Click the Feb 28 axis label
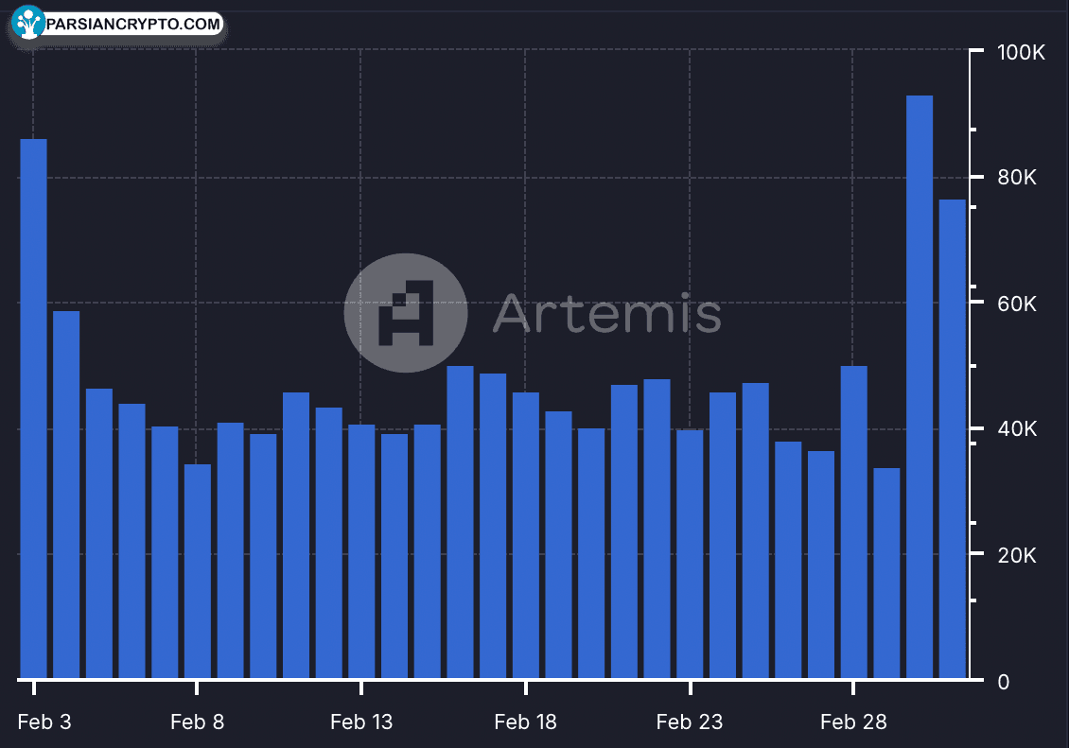 (x=853, y=722)
